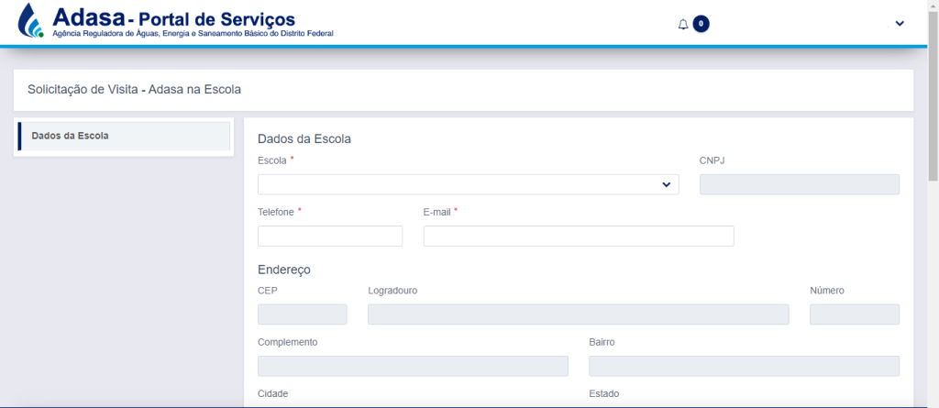Click the CEP field
939x408 pixels.
(303, 314)
